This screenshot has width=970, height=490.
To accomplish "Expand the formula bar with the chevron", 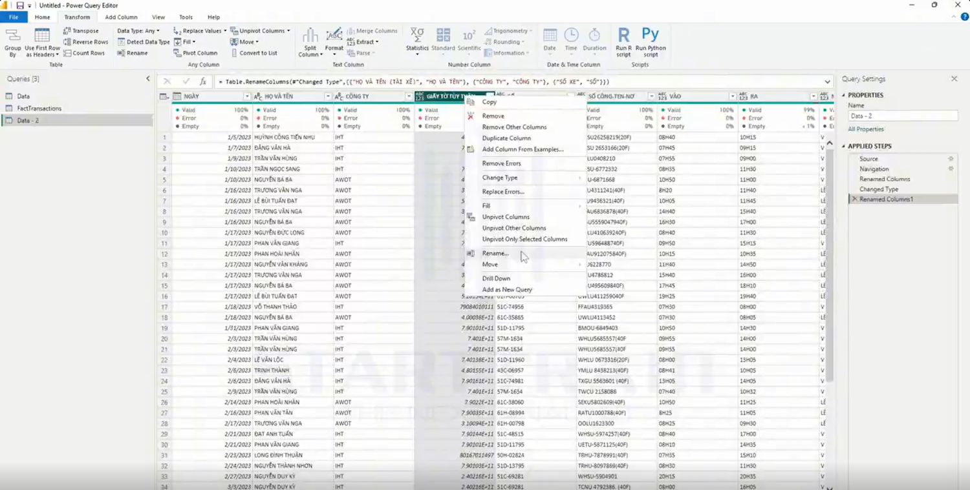I will tap(827, 82).
